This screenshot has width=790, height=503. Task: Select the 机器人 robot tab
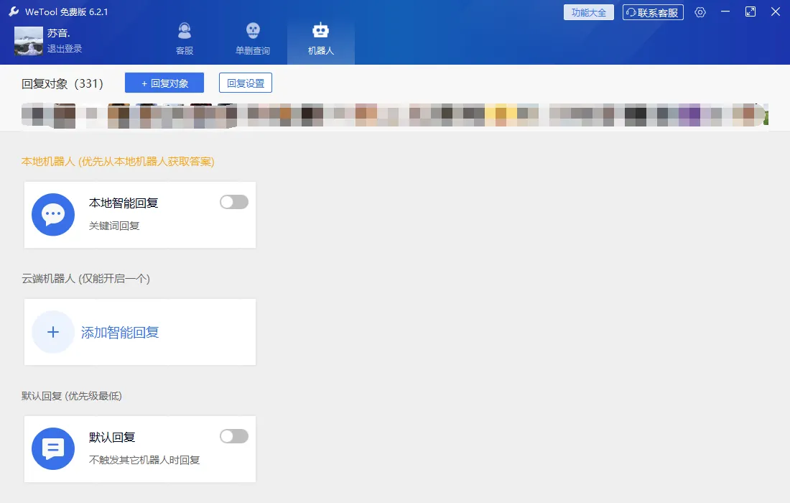pos(320,39)
